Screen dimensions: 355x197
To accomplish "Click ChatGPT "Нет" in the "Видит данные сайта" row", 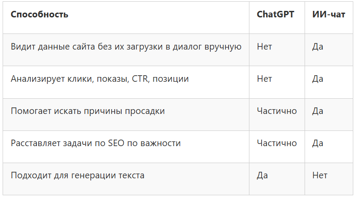I will (x=264, y=47).
